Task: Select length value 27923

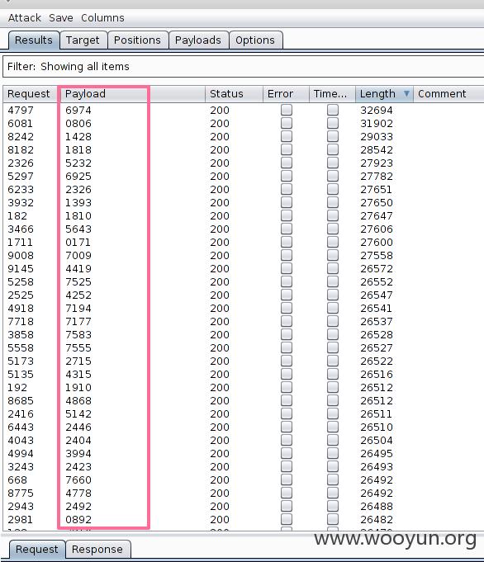Action: pos(377,163)
